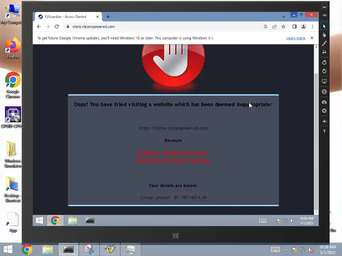This screenshot has height=256, width=342.
Task: Open the performance monitor icon on host taskbar
Action: click(131, 249)
